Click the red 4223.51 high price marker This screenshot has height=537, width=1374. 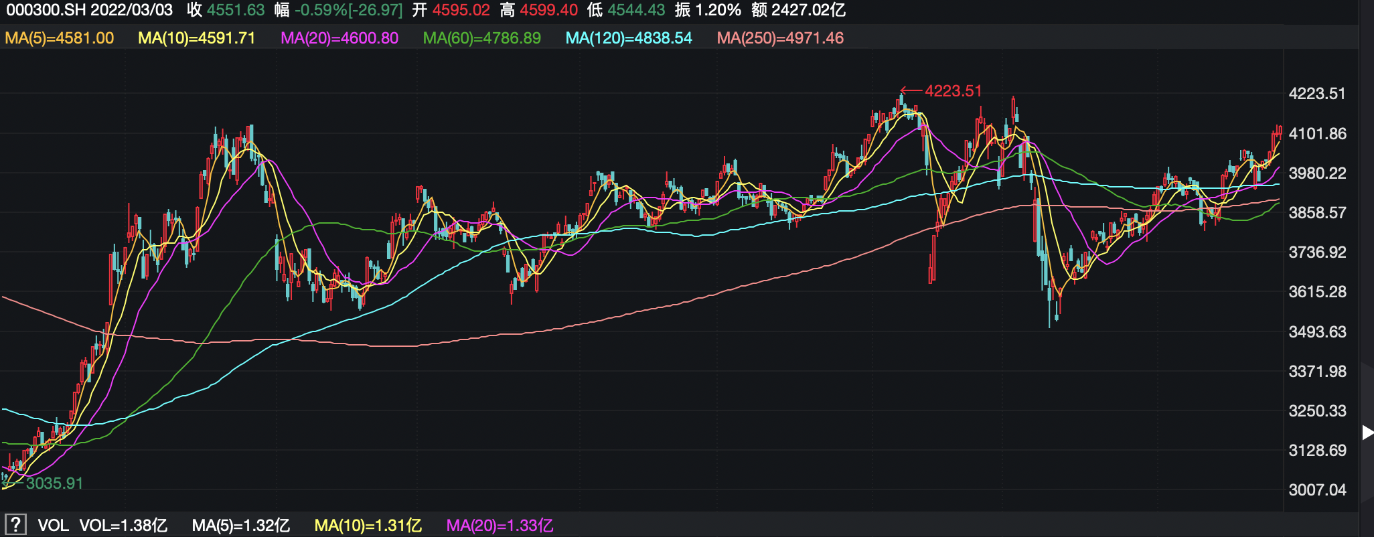(x=952, y=91)
